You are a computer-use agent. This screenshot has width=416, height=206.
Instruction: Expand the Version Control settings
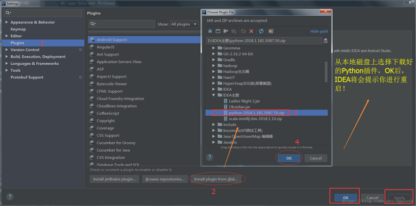pyautogui.click(x=7, y=50)
